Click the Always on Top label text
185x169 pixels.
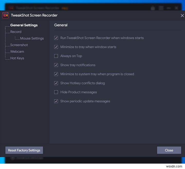[x=71, y=56]
